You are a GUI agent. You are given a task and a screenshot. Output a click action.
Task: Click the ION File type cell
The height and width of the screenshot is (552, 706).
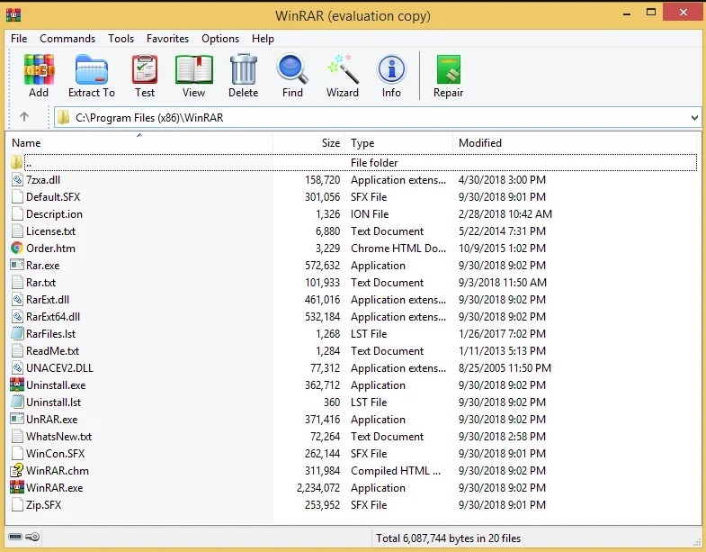click(x=370, y=213)
